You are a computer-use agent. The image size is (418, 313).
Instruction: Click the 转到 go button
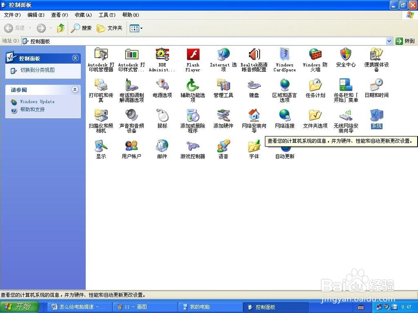pyautogui.click(x=405, y=41)
